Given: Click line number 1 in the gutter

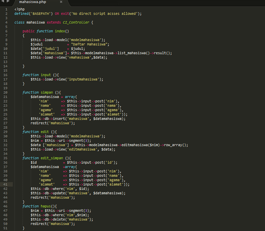Looking at the screenshot, I should tap(6, 9).
